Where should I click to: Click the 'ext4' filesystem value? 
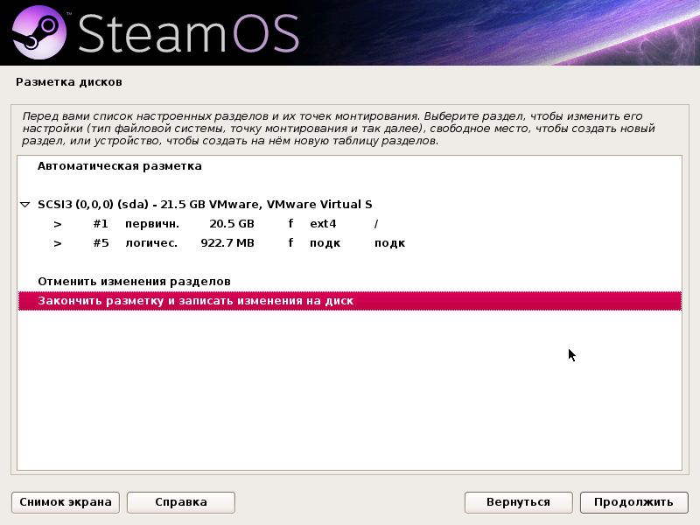click(x=323, y=224)
